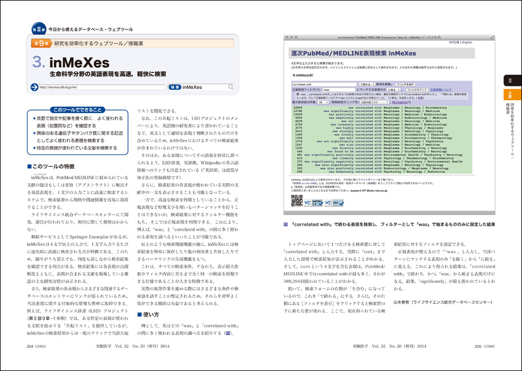522x371 pixels.
Task: Click the W3C XHTML 1.0 validation badge
Action: [x=314, y=202]
